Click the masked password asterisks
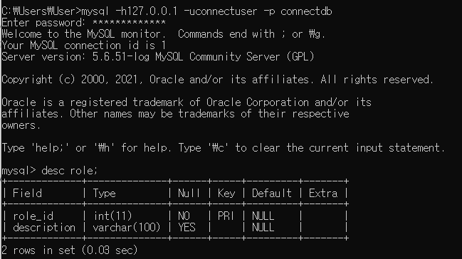The width and height of the screenshot is (462, 259). pyautogui.click(x=129, y=22)
